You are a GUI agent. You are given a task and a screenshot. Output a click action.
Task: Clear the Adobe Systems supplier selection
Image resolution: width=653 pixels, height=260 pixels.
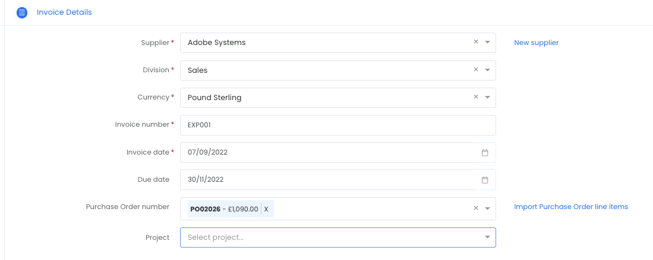tap(476, 42)
